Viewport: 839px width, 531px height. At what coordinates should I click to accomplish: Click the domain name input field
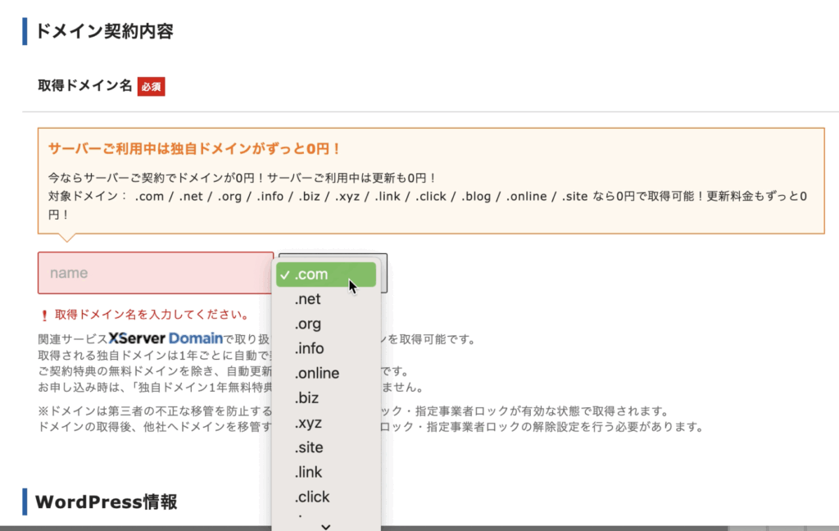tap(156, 273)
